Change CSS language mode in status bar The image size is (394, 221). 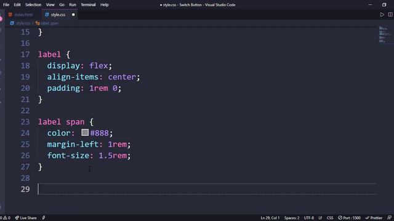pyautogui.click(x=330, y=218)
